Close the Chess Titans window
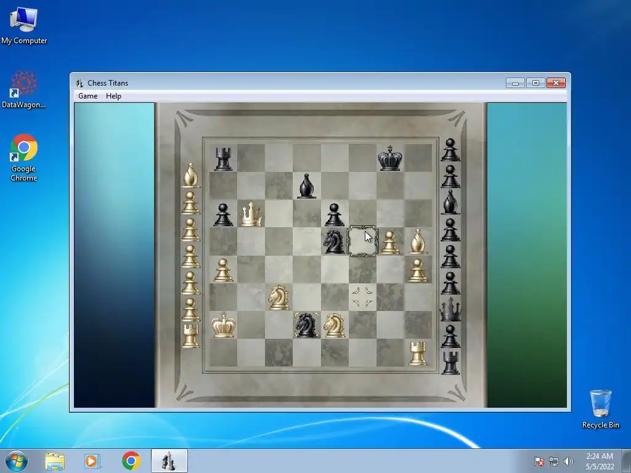This screenshot has height=473, width=631. (x=556, y=83)
